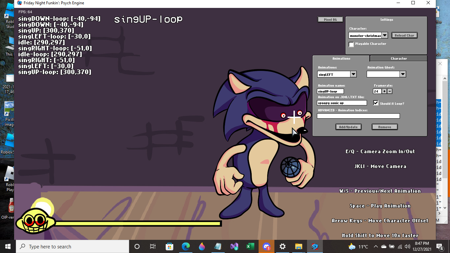This screenshot has width=450, height=253.
Task: Click the Wi-Fi network tray icon
Action: coord(400,246)
